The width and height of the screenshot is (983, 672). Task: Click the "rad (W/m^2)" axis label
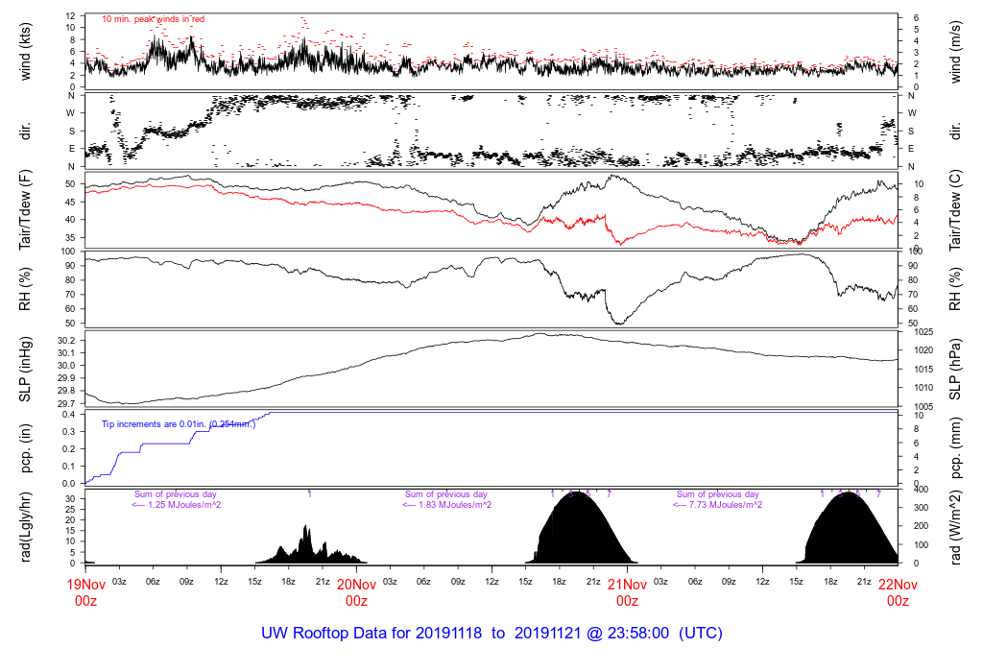(955, 527)
